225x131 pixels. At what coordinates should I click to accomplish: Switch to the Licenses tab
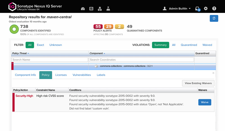click(61, 75)
